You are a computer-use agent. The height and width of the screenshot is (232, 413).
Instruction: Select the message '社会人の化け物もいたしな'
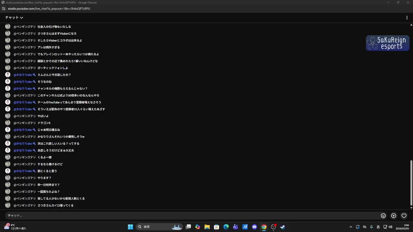tap(54, 27)
